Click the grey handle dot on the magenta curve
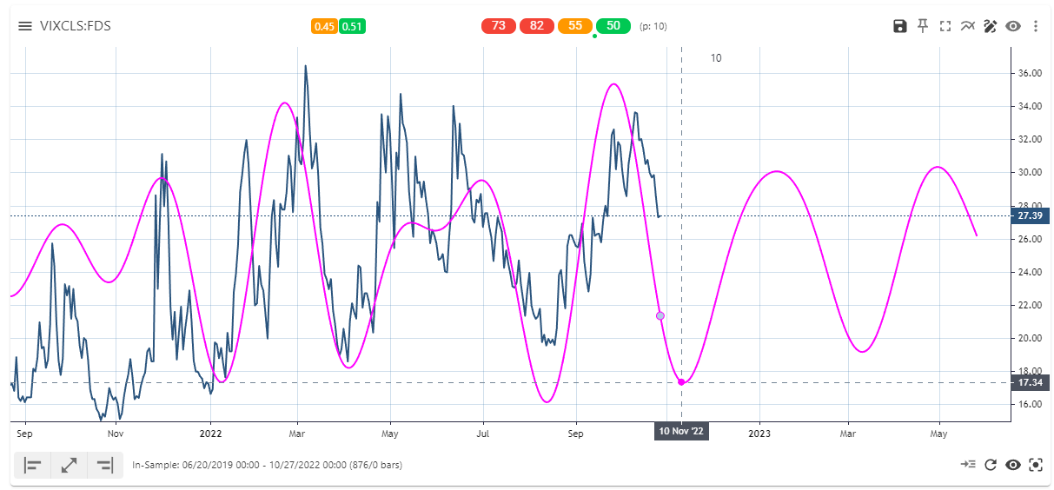The image size is (1054, 490). coord(660,315)
